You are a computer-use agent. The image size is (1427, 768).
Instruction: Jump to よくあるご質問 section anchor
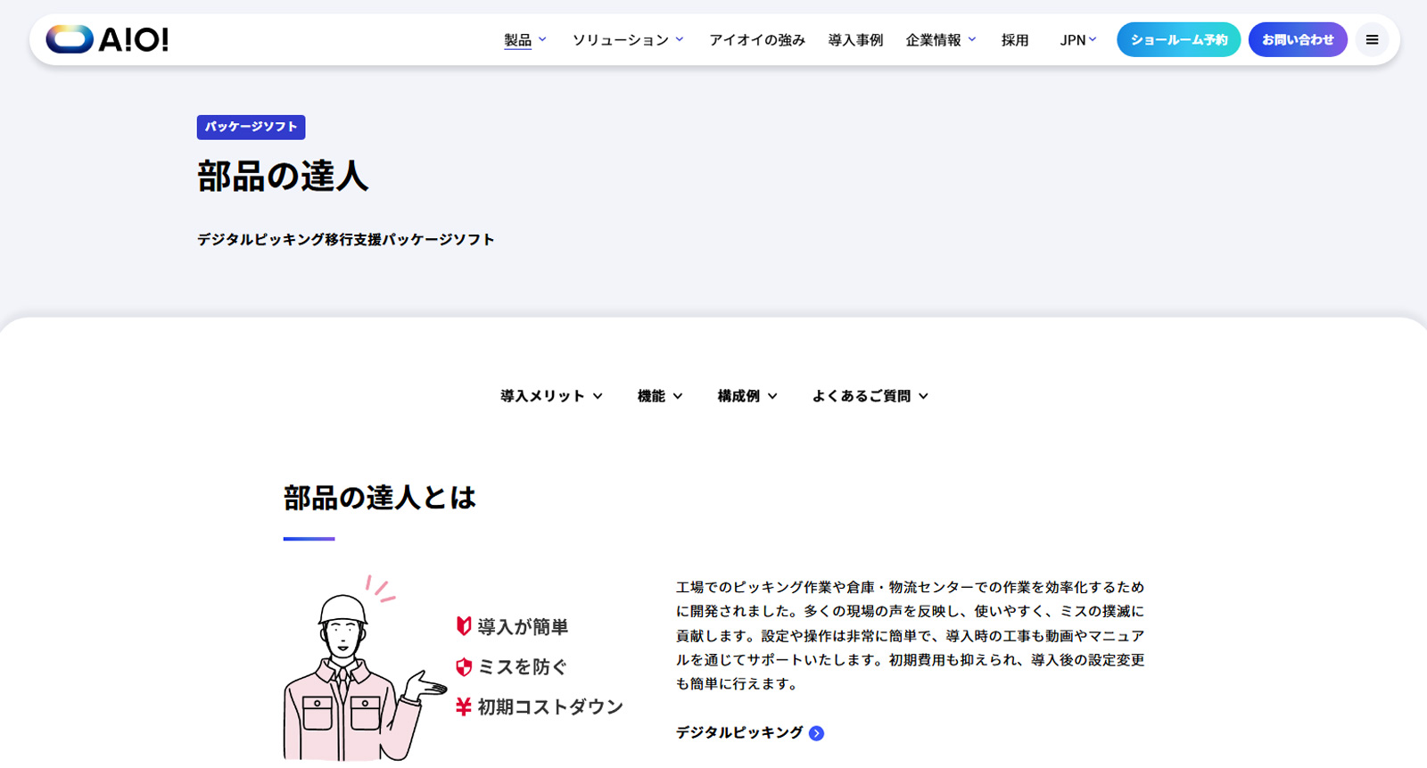coord(870,396)
